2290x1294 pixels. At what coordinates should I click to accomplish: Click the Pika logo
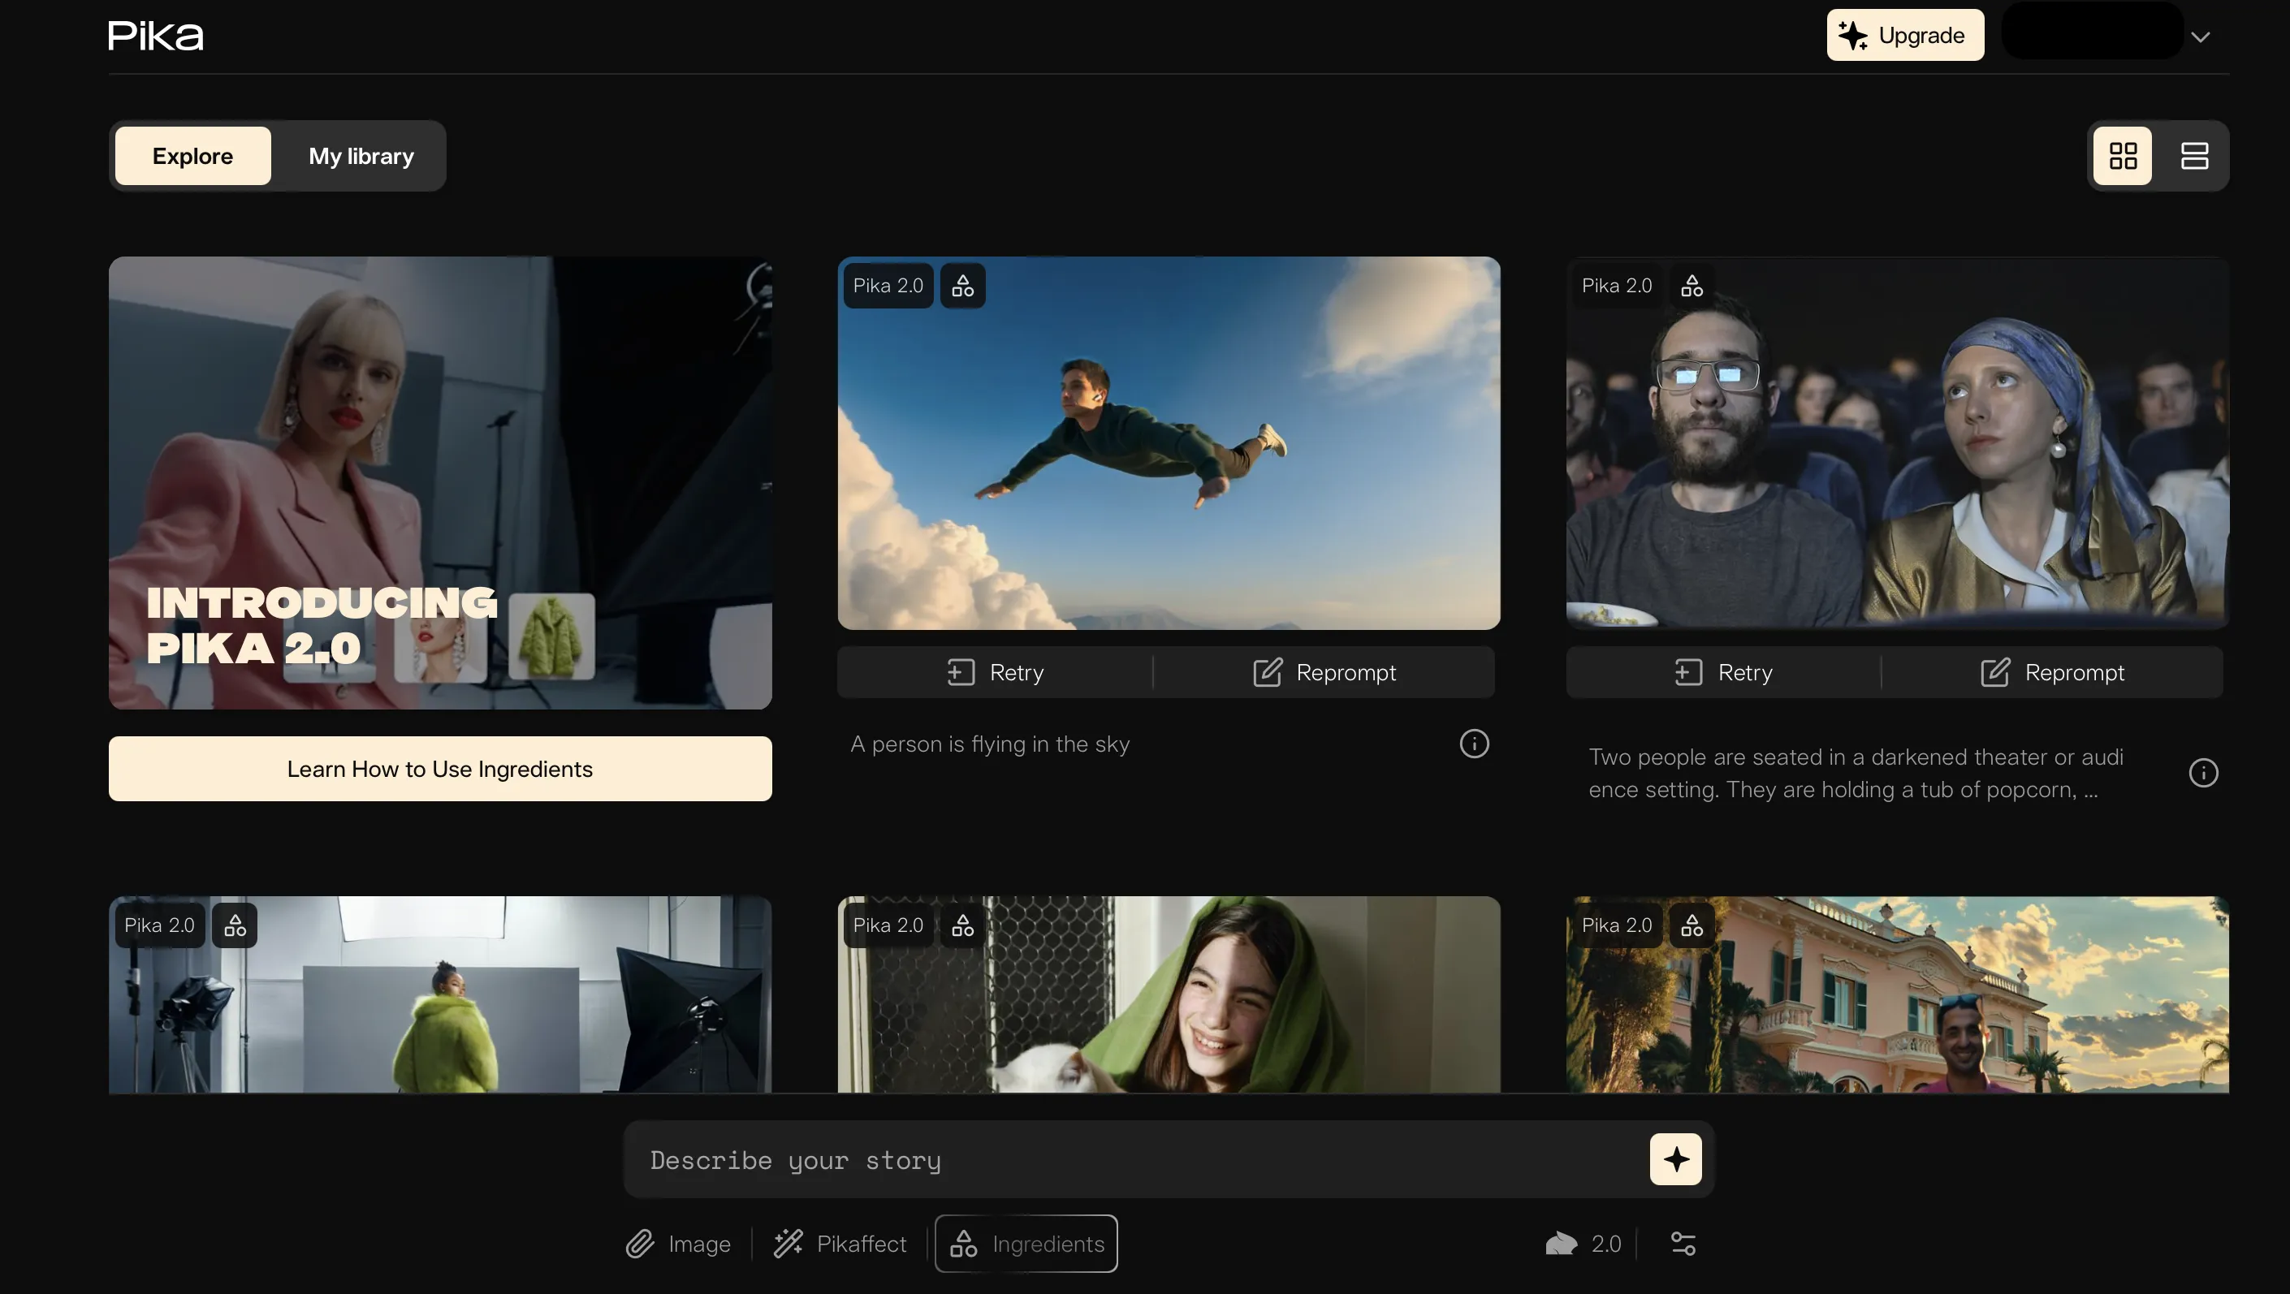tap(156, 36)
